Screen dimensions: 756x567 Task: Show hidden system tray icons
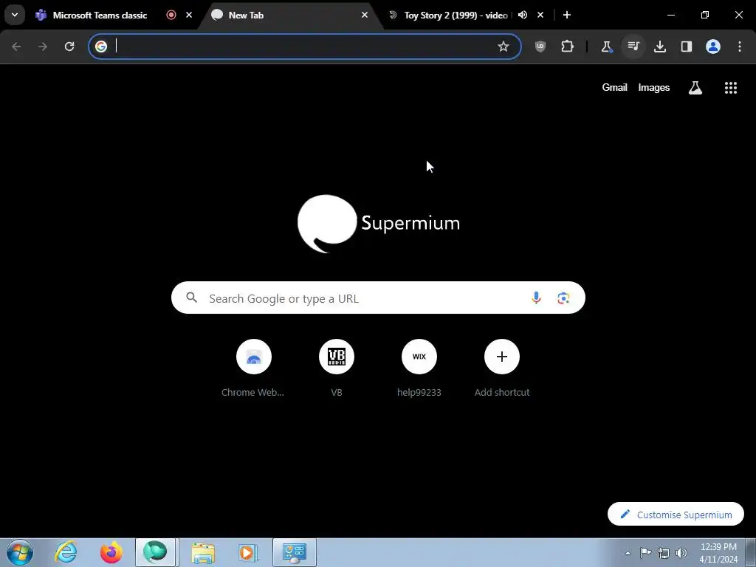628,553
